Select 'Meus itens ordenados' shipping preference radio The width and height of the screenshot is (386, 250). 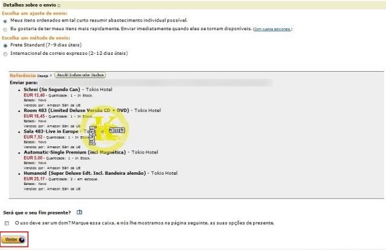pyautogui.click(x=5, y=21)
